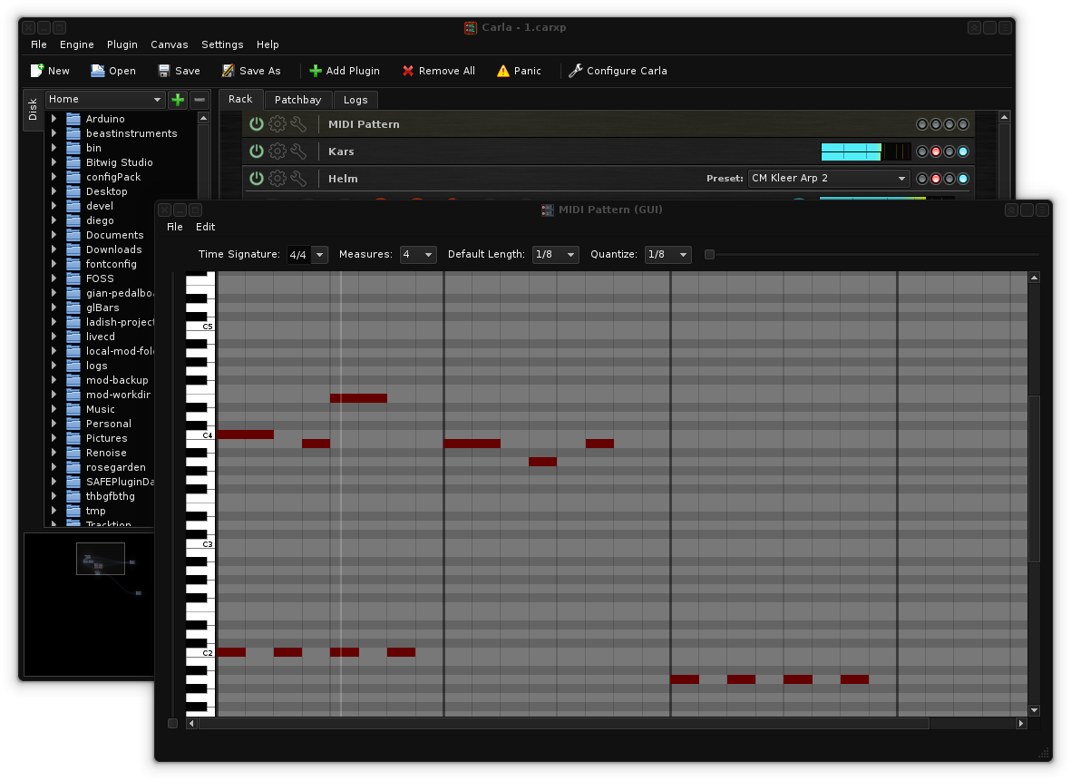Click the Open button in toolbar
1071x781 pixels.
click(x=112, y=71)
